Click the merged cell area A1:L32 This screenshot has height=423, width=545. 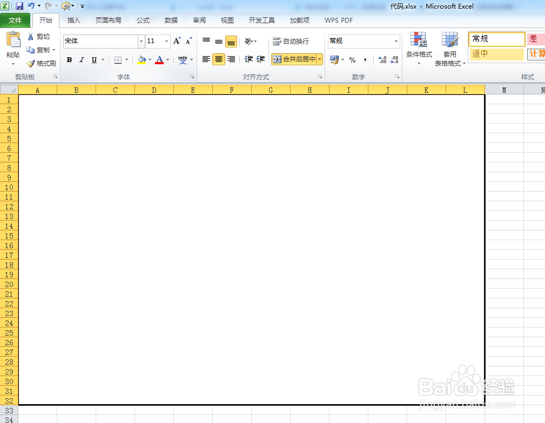click(252, 250)
